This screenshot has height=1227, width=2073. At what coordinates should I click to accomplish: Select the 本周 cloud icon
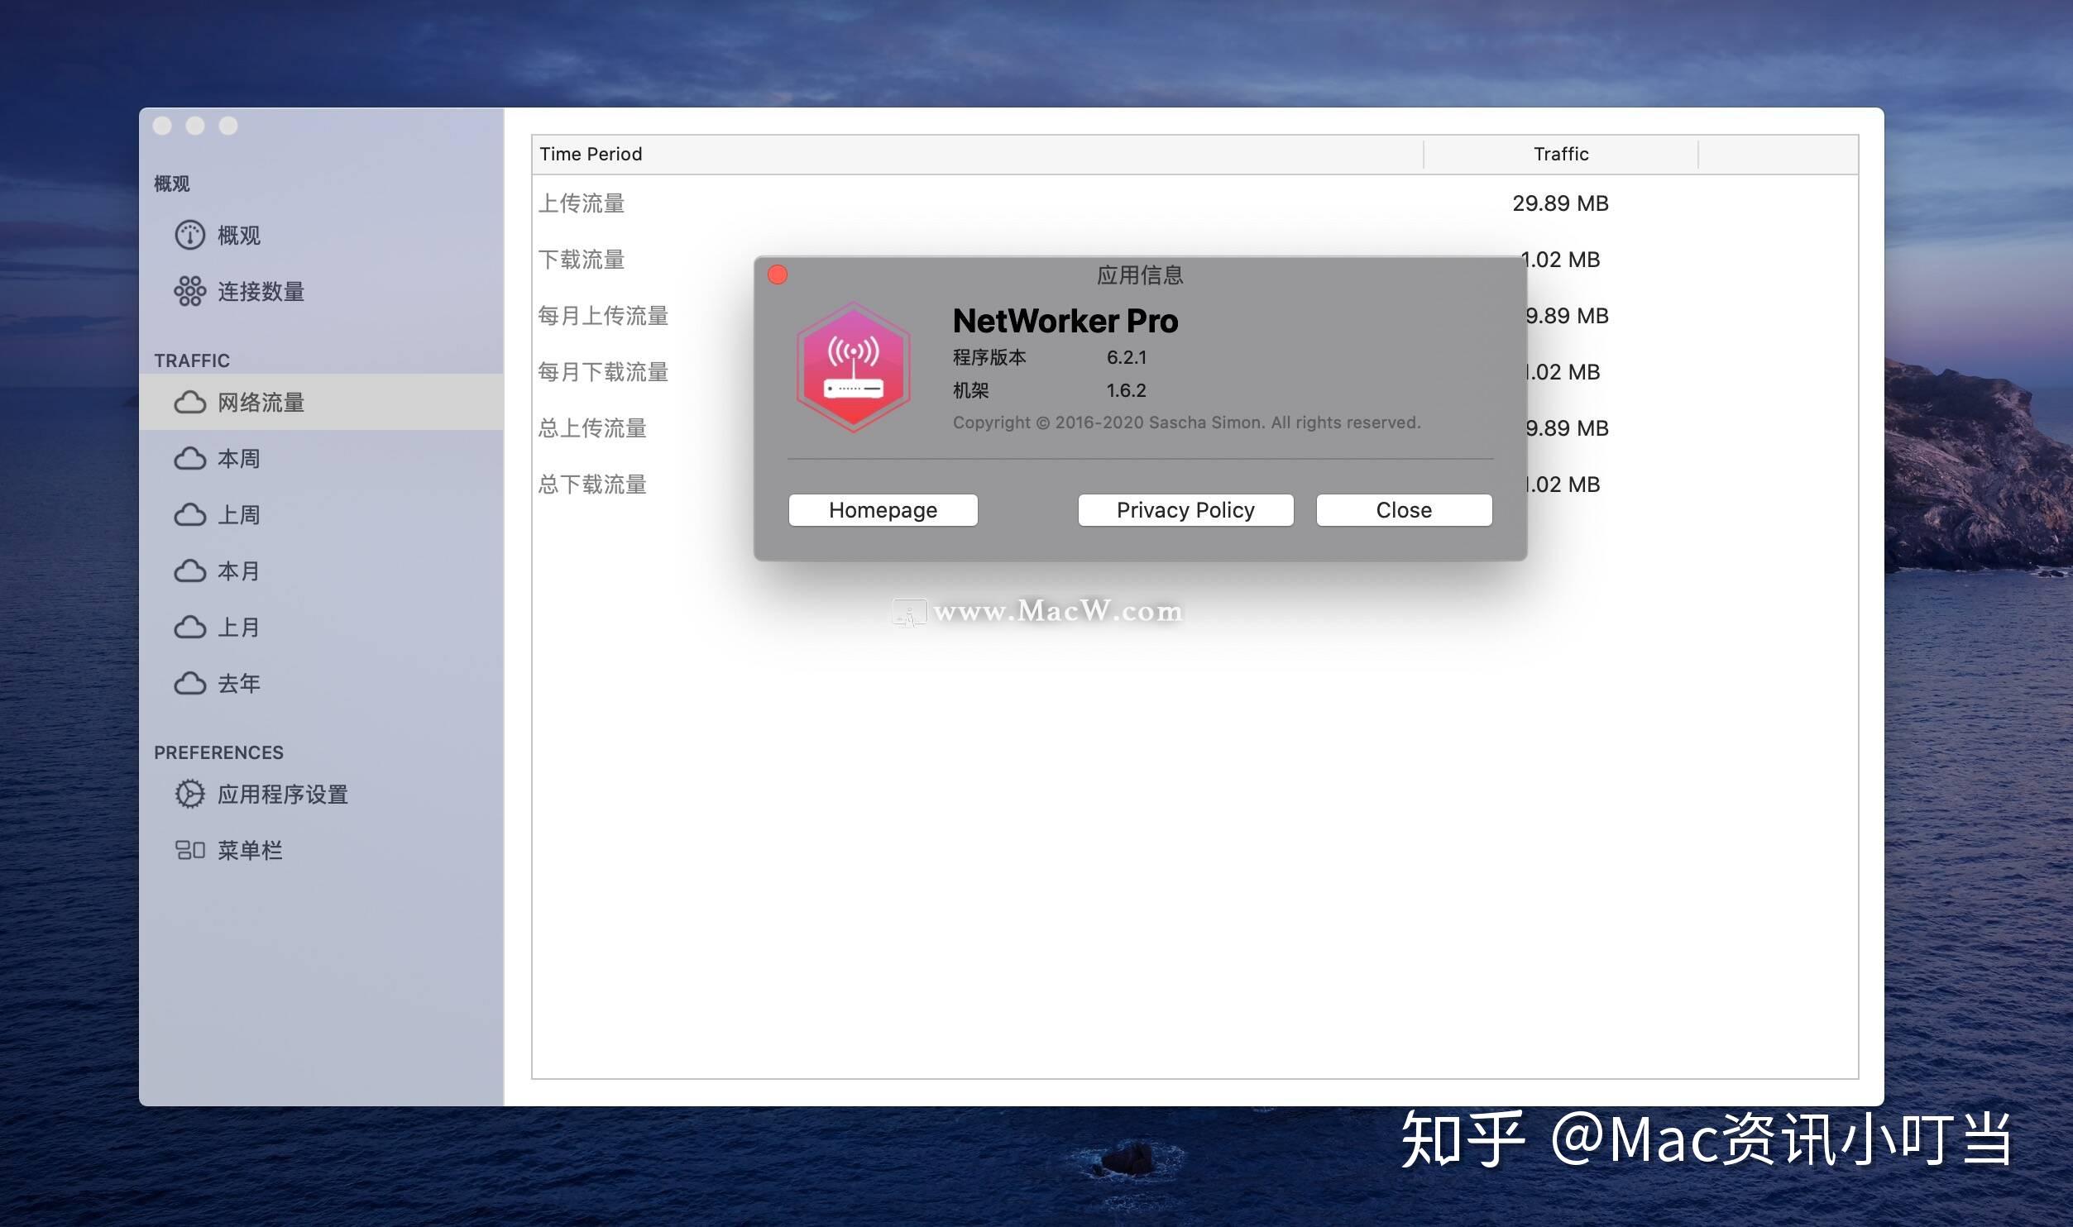click(190, 458)
